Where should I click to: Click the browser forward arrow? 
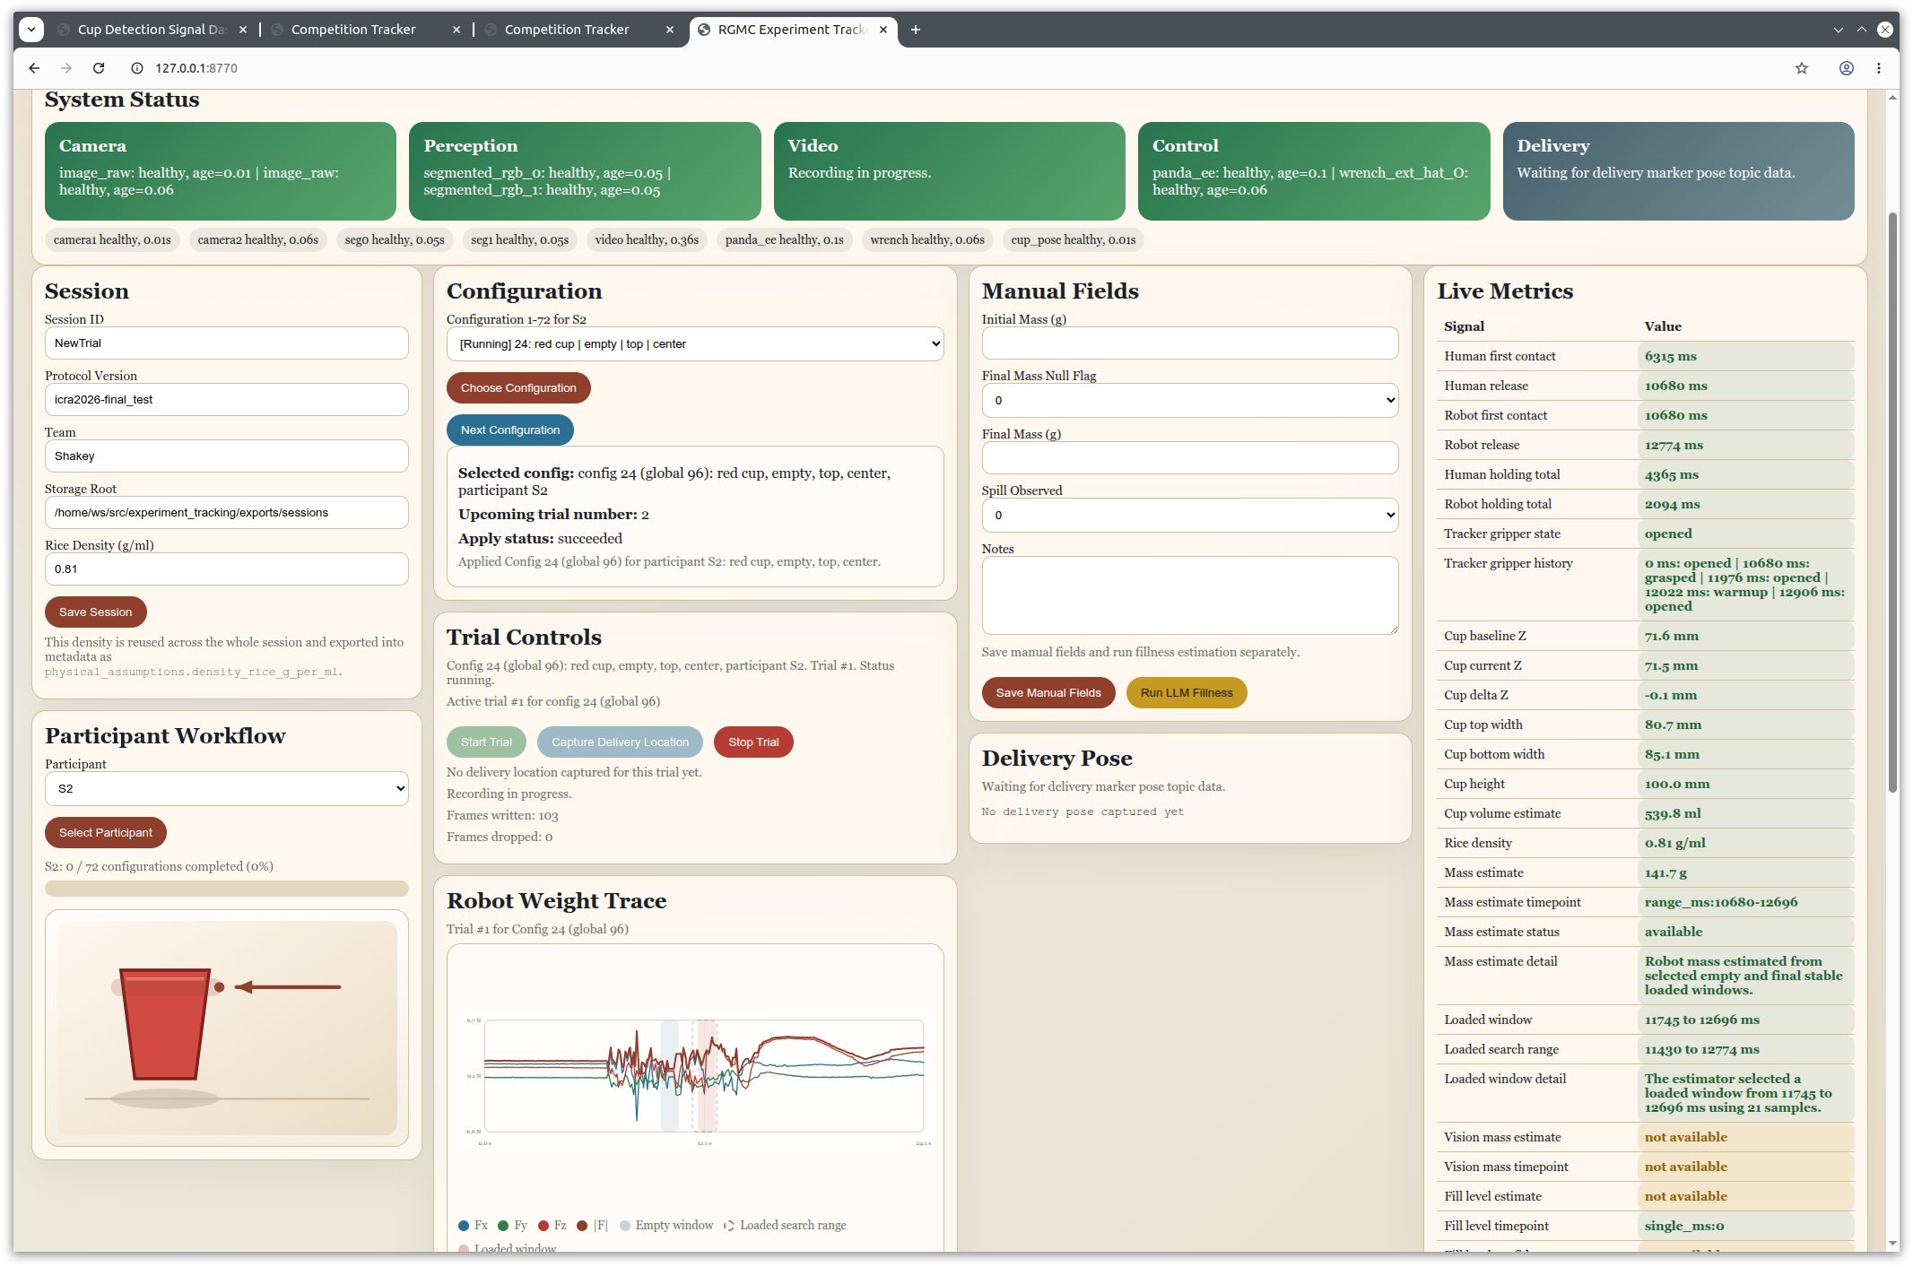point(66,68)
